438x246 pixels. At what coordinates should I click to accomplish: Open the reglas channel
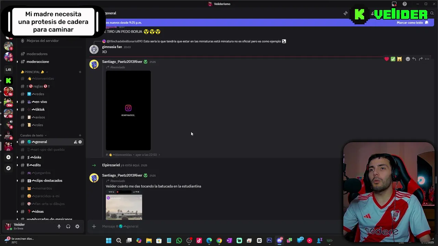50,86
